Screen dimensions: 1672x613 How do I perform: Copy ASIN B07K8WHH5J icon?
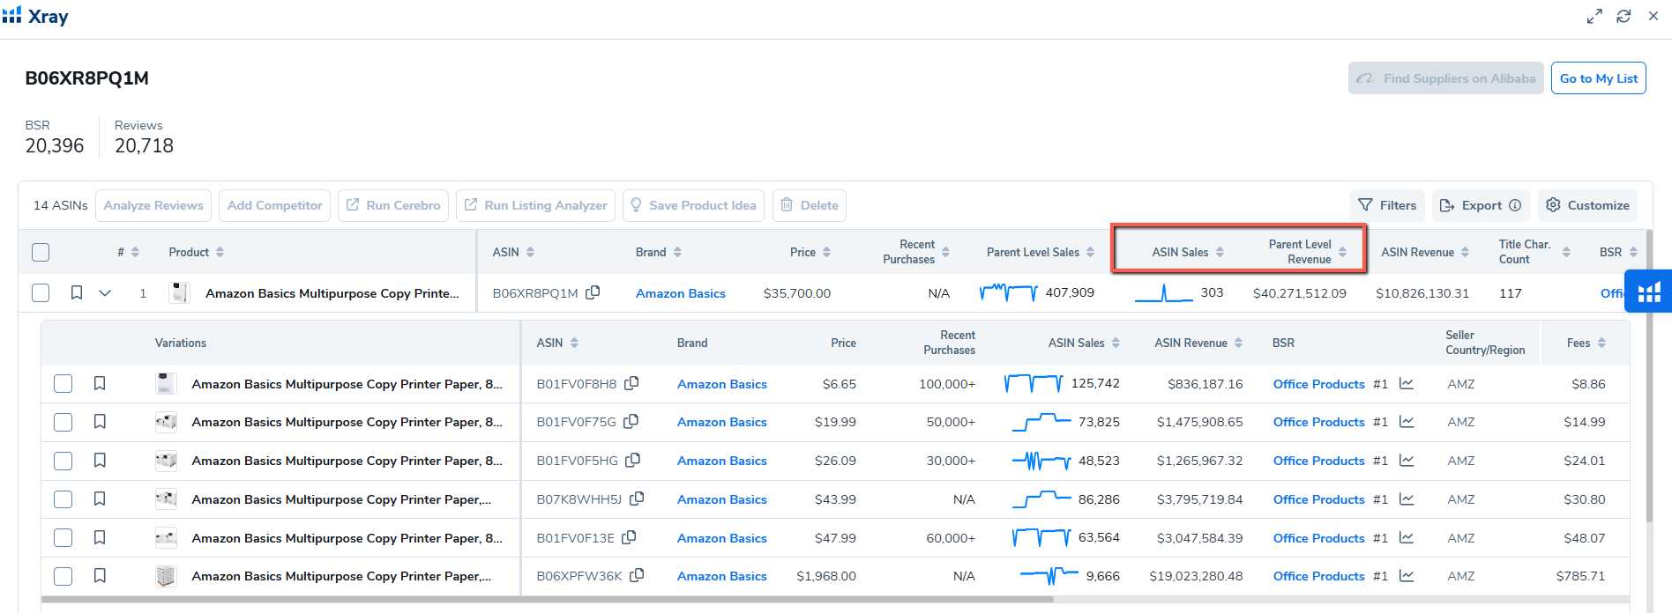(637, 499)
